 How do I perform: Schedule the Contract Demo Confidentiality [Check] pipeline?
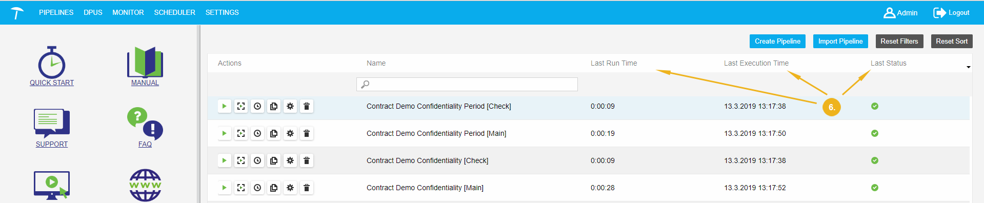pyautogui.click(x=257, y=160)
